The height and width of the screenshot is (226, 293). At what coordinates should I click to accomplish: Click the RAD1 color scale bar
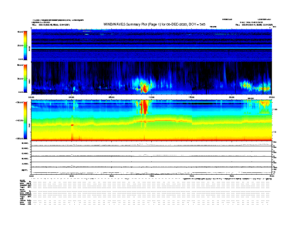(25, 79)
